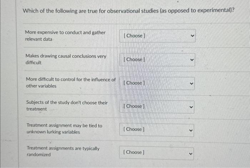Viewport: 250px width, 168px height.
Task: Select the 'More difficult to control' statement text
Action: (71, 82)
